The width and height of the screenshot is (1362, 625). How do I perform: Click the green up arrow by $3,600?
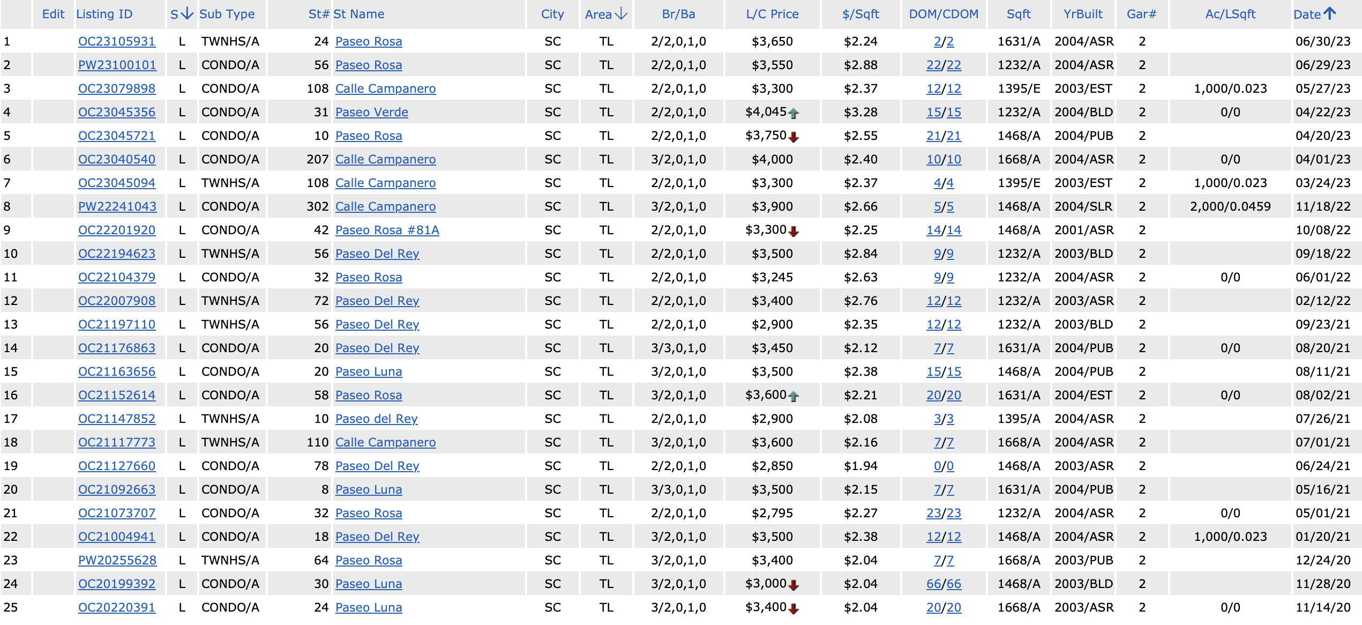[x=794, y=396]
